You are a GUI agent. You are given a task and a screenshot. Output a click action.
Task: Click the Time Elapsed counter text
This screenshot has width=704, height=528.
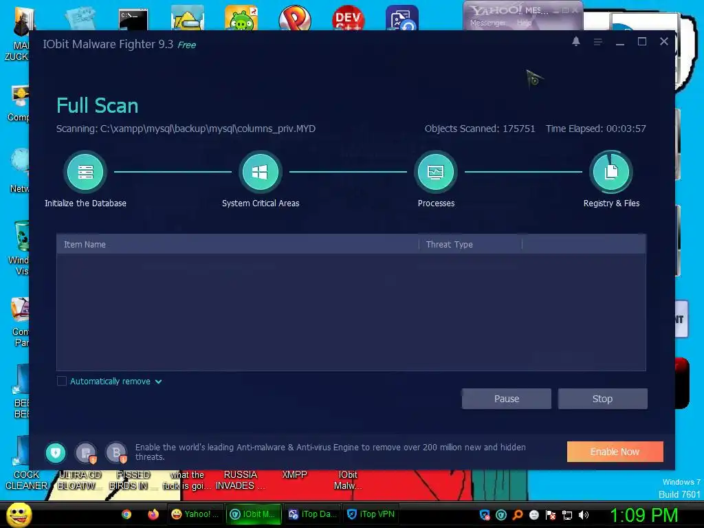pyautogui.click(x=596, y=129)
